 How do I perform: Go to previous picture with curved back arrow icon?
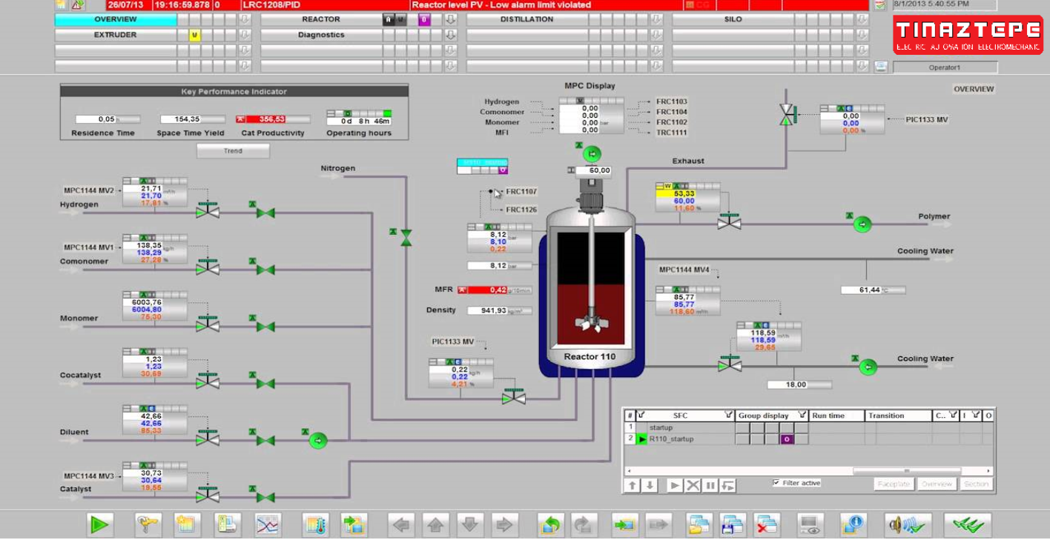point(549,525)
